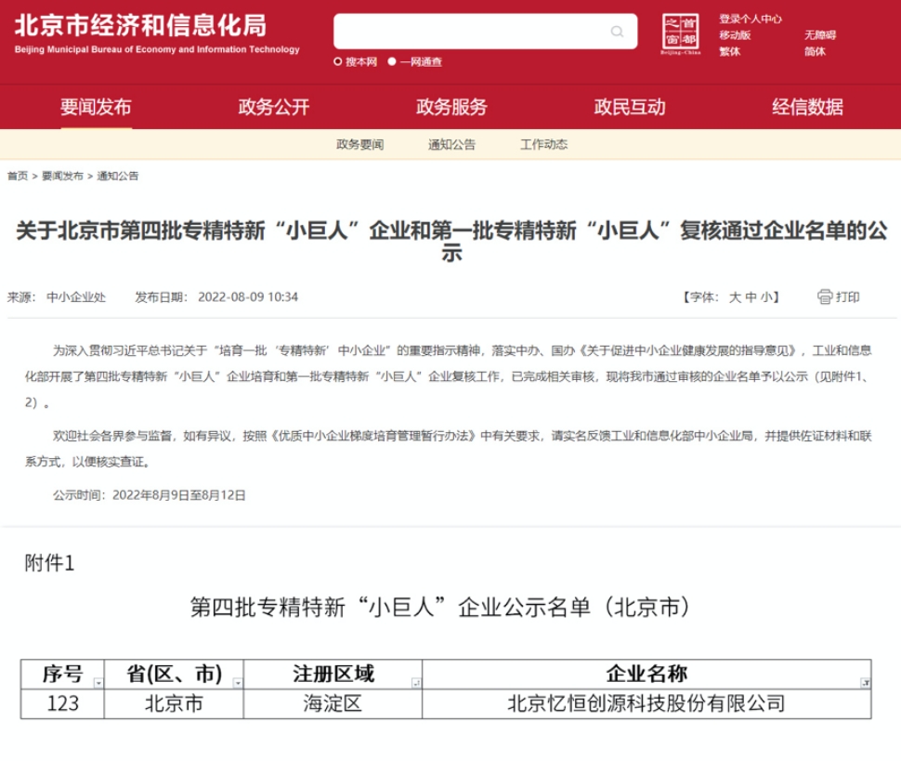Screen dimensions: 901x761
Task: Open the 序号 column filter dropdown
Action: click(x=98, y=683)
